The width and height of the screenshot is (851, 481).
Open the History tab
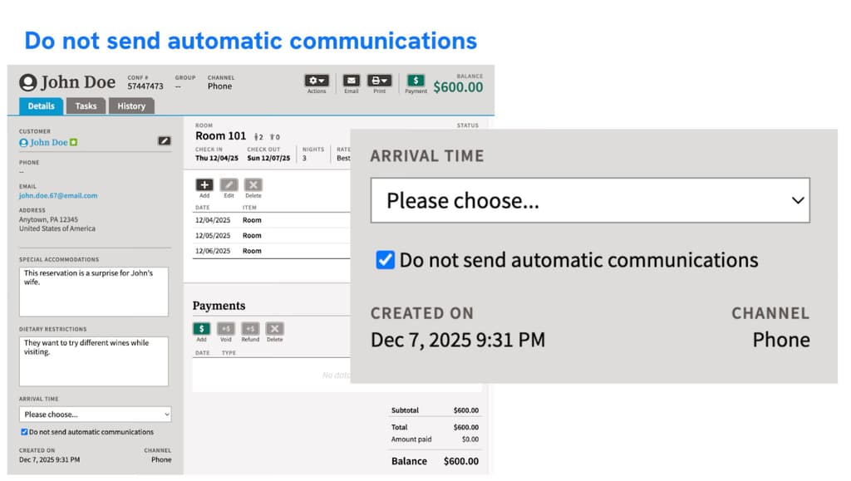(130, 106)
